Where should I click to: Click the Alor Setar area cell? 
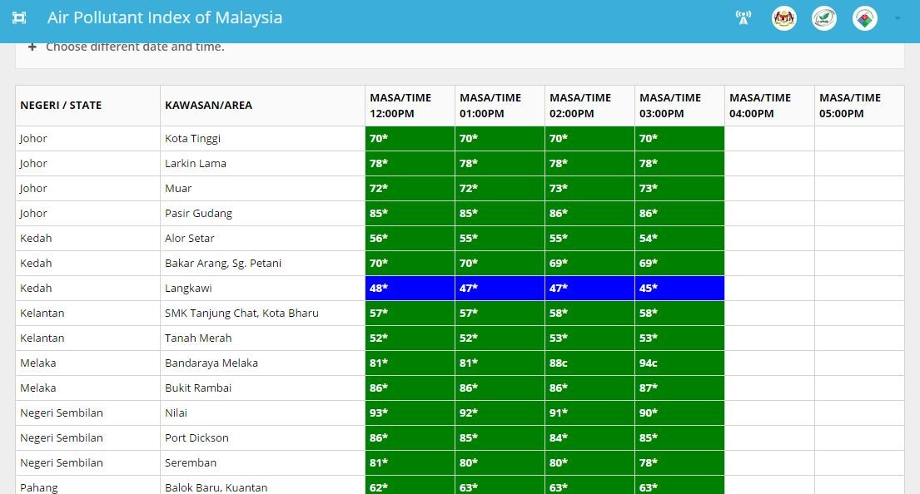pos(262,238)
